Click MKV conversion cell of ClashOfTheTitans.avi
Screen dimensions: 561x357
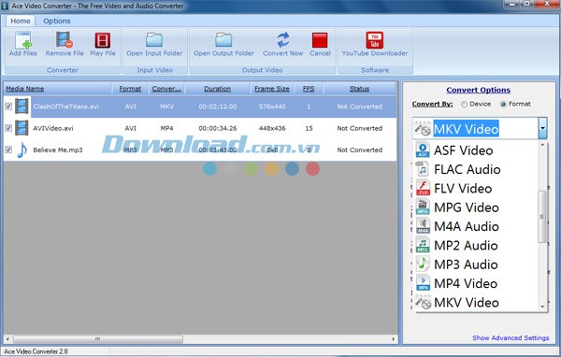(166, 107)
